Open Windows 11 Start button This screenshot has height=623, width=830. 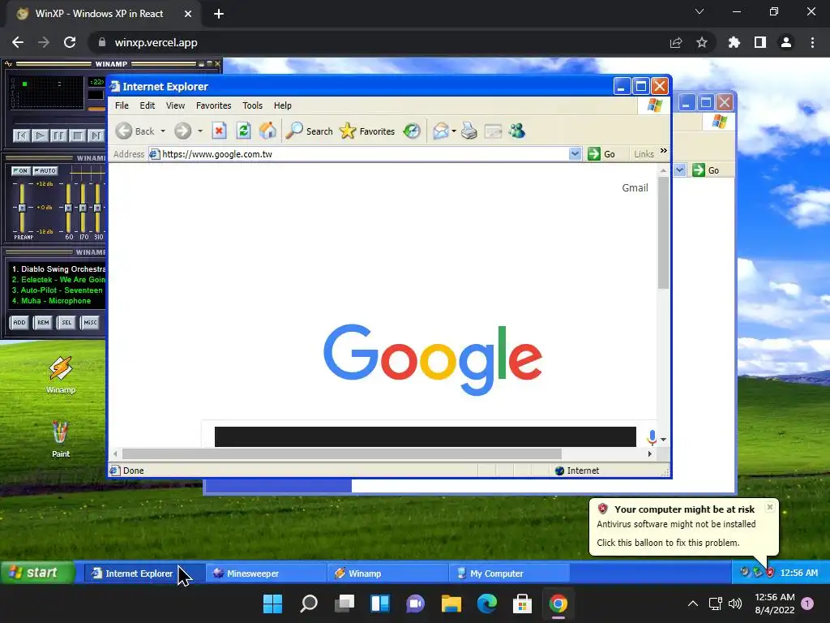click(x=273, y=604)
